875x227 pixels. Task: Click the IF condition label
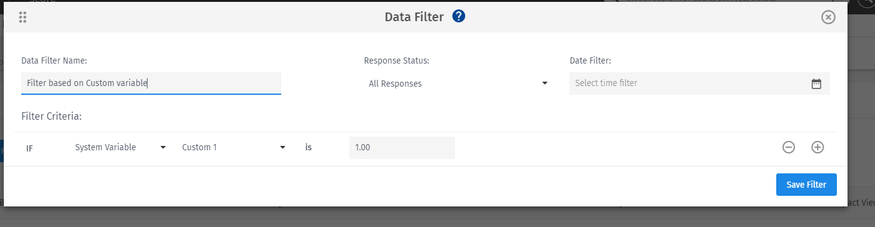click(x=29, y=148)
